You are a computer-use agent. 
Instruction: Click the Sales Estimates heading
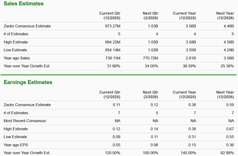point(23,3)
